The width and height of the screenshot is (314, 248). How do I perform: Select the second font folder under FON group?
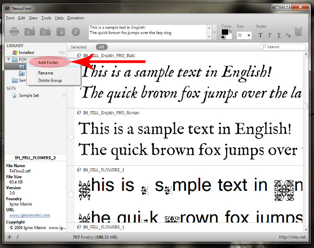pos(21,73)
